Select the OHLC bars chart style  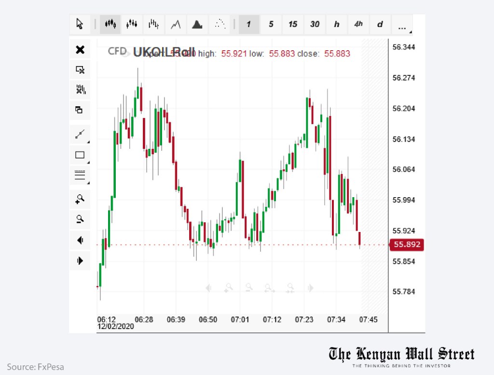point(153,24)
